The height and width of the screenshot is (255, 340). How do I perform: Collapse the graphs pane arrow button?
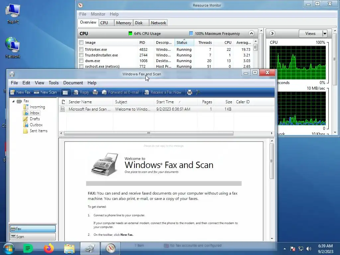(x=272, y=34)
